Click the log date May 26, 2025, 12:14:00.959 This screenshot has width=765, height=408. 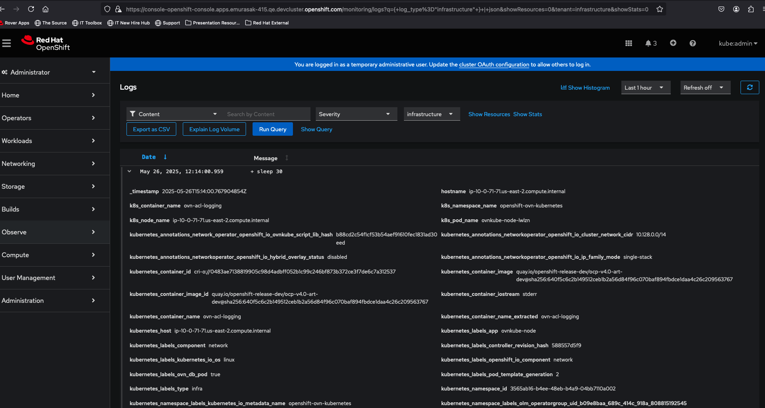click(182, 172)
